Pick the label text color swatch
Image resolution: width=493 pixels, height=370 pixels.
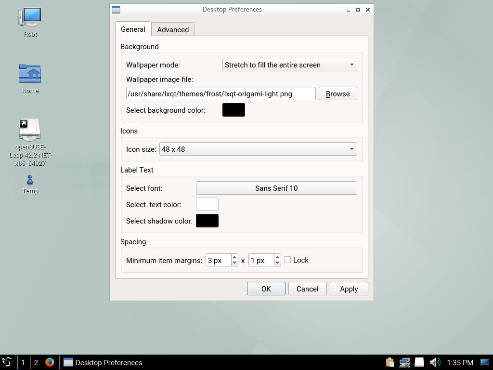(x=207, y=205)
